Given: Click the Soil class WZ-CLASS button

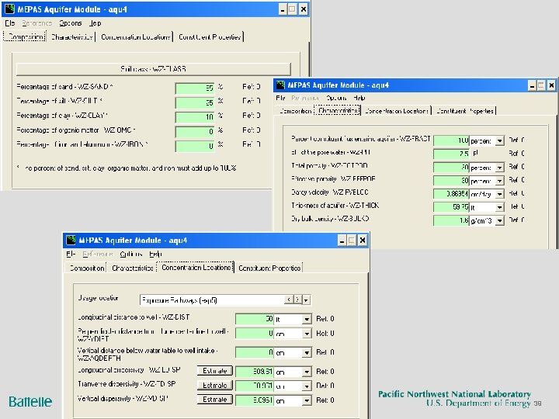Looking at the screenshot, I should pos(153,69).
